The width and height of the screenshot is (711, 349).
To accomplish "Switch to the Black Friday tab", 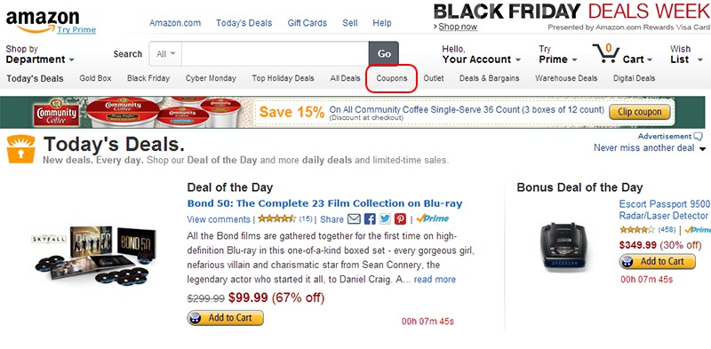I will (148, 78).
